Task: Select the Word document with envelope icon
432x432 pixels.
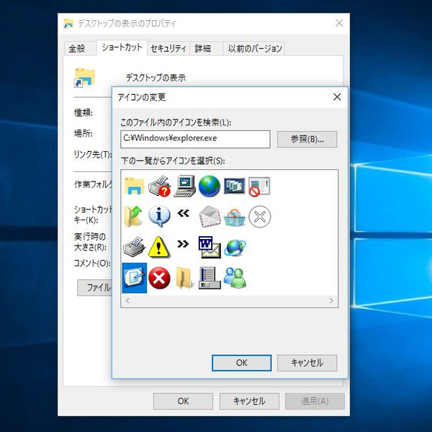Action: [210, 247]
